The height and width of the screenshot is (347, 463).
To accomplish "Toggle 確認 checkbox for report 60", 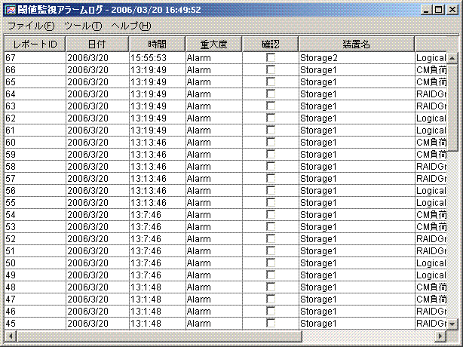I will point(271,142).
